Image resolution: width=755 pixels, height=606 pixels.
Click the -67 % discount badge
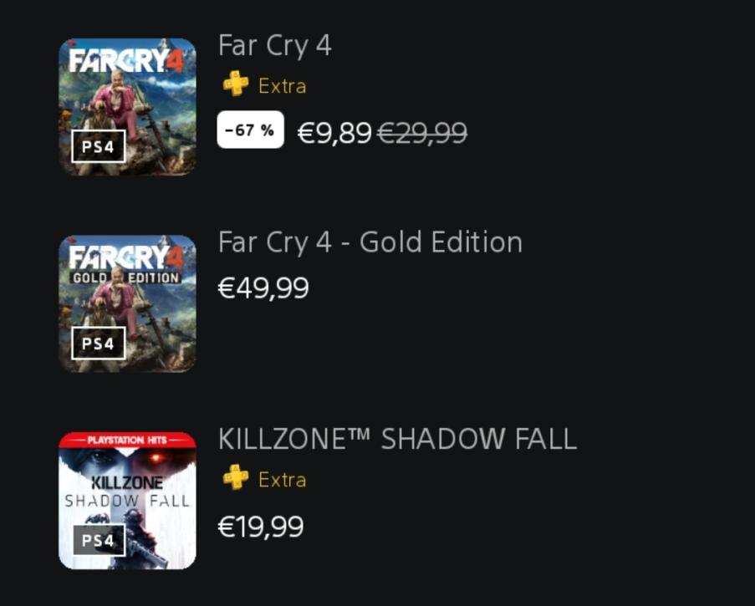250,130
